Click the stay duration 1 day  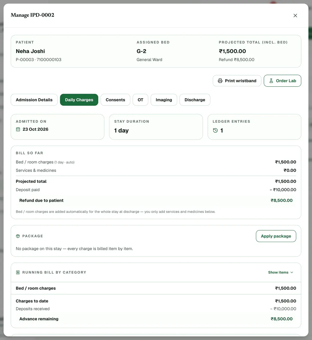coord(121,130)
